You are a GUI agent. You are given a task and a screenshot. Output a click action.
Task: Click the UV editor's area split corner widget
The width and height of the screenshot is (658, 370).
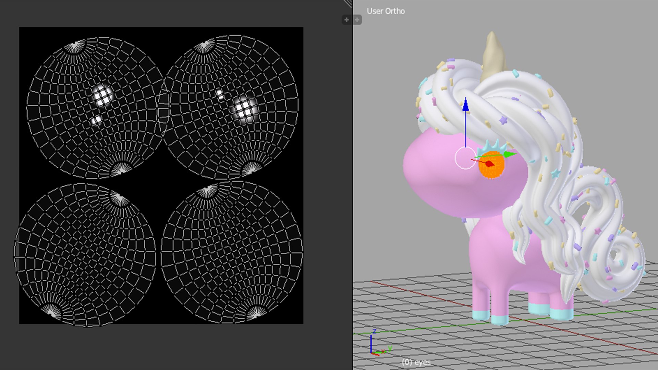[x=348, y=3]
